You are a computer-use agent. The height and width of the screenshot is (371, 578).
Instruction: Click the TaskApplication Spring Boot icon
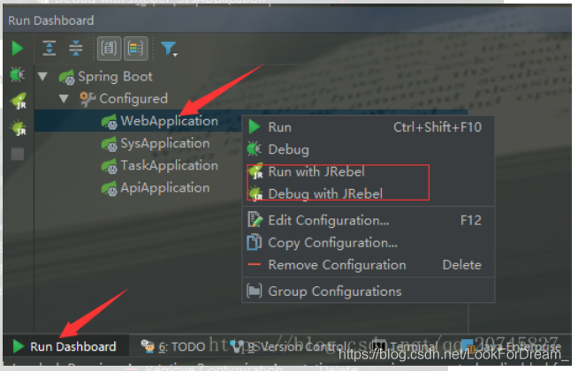[109, 166]
